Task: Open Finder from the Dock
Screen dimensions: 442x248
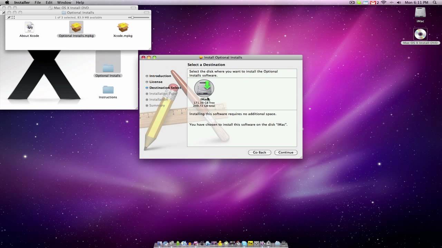Action: click(x=160, y=243)
